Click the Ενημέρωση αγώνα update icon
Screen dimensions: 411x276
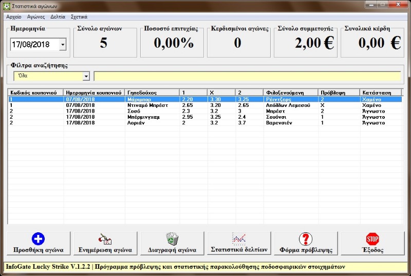pos(105,239)
